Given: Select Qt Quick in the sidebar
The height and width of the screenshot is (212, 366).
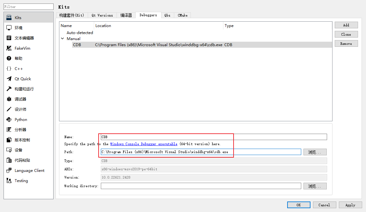Looking at the screenshot, I should [21, 79].
